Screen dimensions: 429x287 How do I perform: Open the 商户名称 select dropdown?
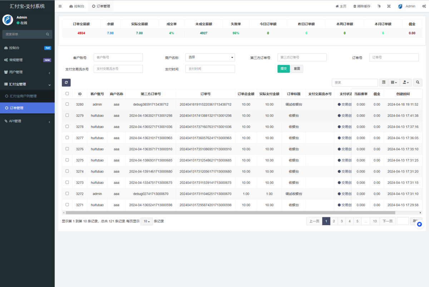[210, 57]
